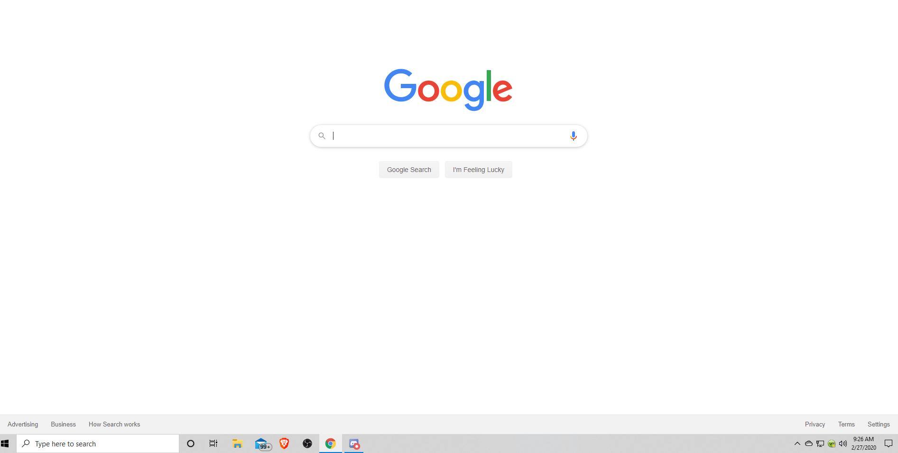Open the clock and date calendar
The width and height of the screenshot is (898, 453).
click(863, 444)
